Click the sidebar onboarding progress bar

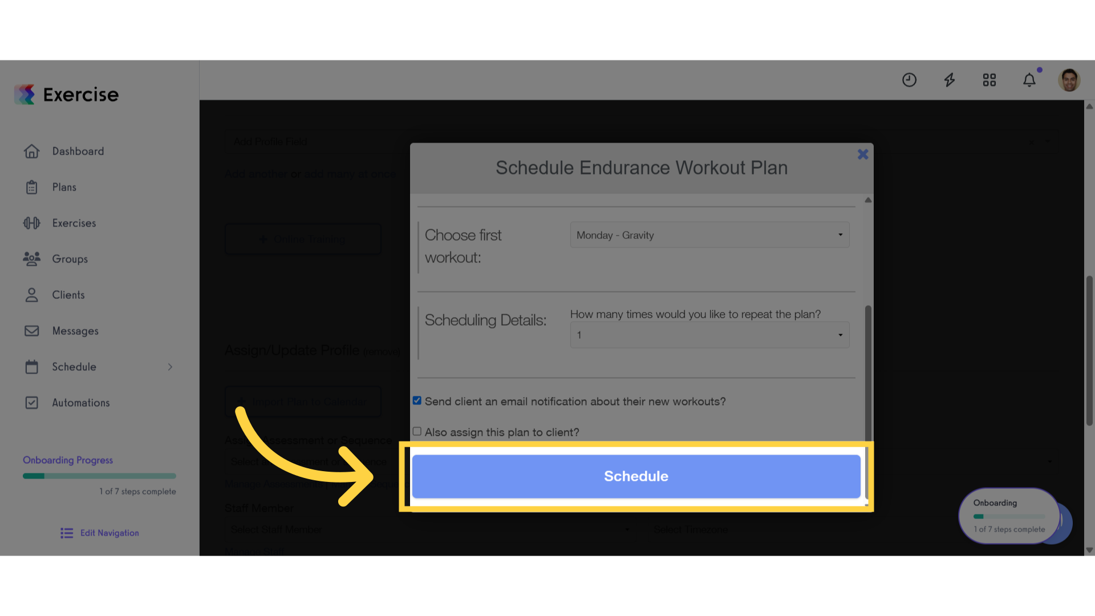(99, 476)
